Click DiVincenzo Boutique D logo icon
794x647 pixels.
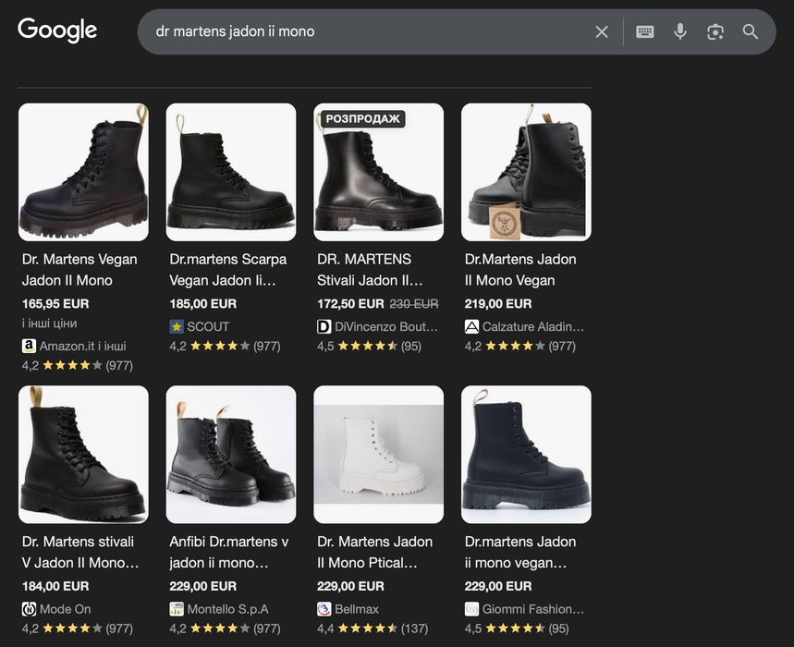(324, 326)
